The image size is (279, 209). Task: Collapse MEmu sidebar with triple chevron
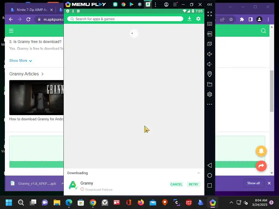click(x=210, y=4)
